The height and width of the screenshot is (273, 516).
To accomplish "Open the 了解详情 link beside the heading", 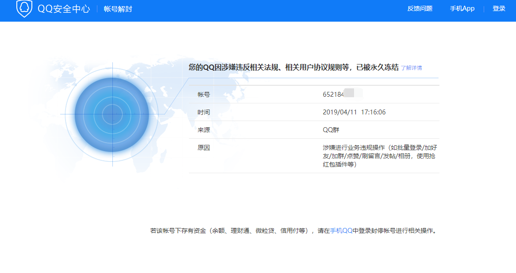I will tap(411, 68).
